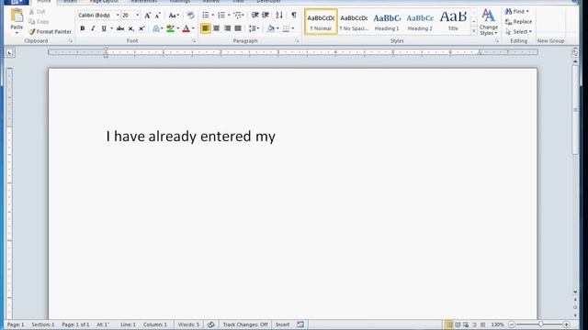Select justify alignment
The width and height of the screenshot is (588, 330).
tap(238, 28)
